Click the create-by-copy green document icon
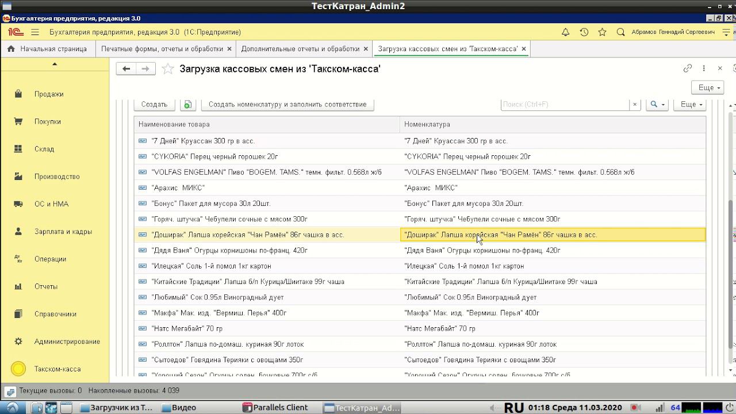 (187, 105)
